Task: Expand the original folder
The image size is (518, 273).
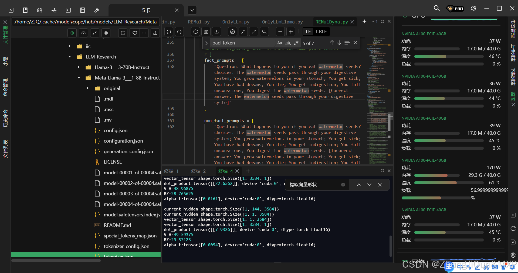Action: tap(87, 88)
